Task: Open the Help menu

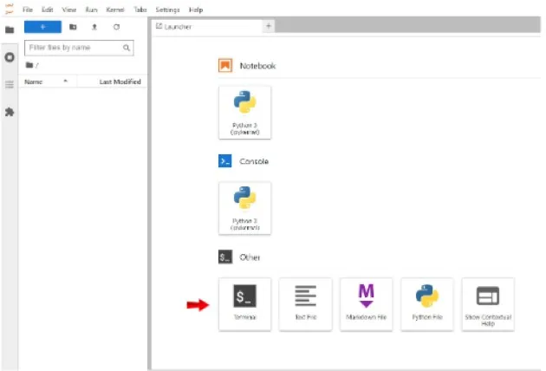Action: (x=196, y=10)
